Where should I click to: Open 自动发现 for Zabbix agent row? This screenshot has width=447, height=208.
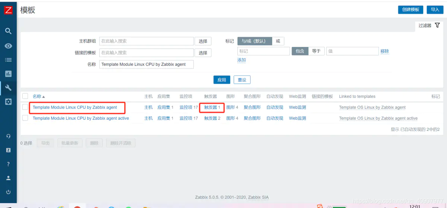[x=275, y=107]
